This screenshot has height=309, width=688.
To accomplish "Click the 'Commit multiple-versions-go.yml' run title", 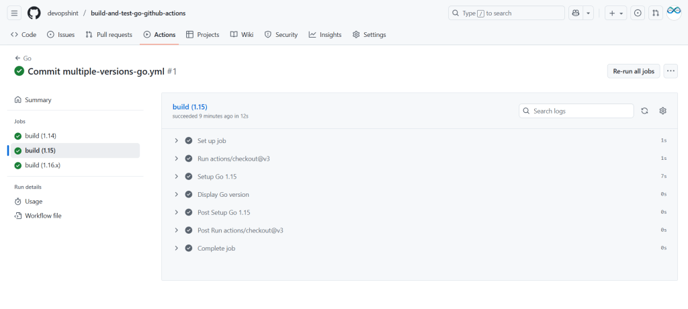I will (x=96, y=72).
